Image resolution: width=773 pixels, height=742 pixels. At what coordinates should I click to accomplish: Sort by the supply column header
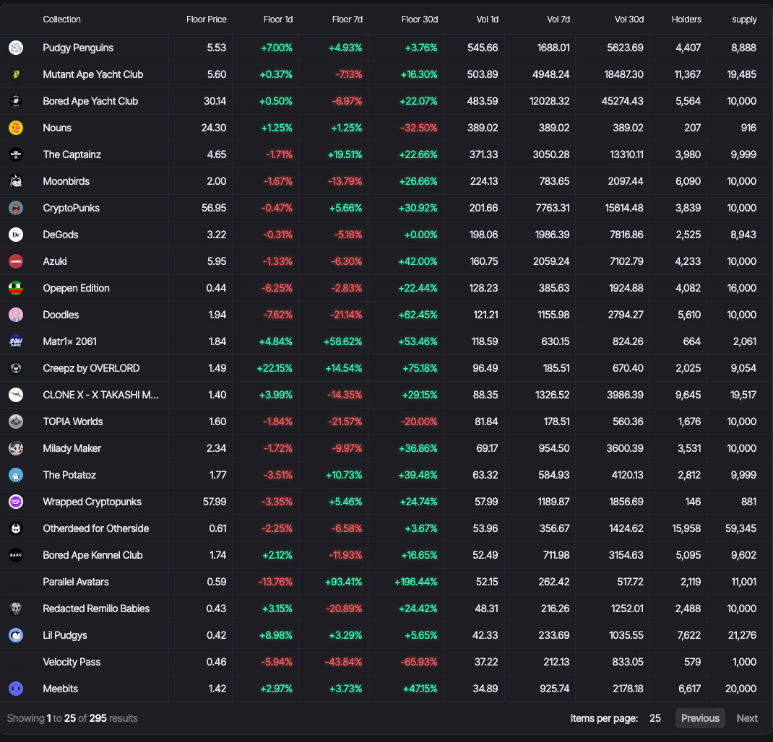pyautogui.click(x=744, y=19)
